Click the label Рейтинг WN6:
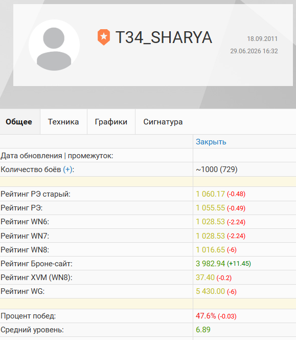Image resolution: width=296 pixels, height=340 pixels. (25, 222)
